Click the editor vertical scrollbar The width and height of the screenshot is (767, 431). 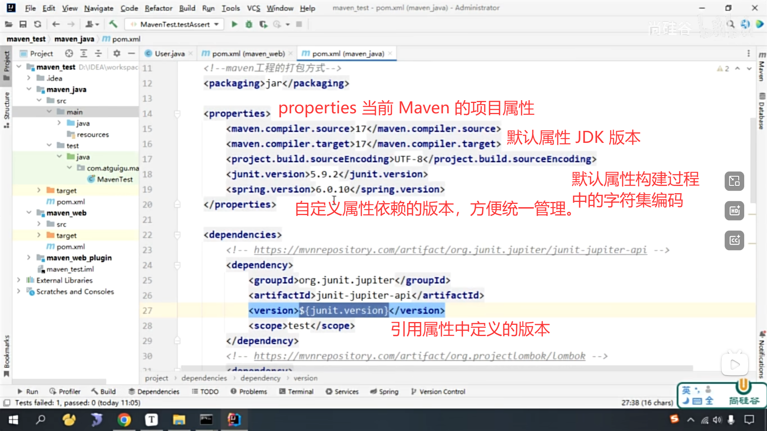pyautogui.click(x=753, y=160)
